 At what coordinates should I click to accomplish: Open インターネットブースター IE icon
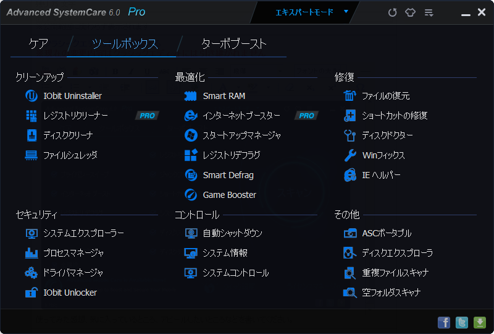191,116
